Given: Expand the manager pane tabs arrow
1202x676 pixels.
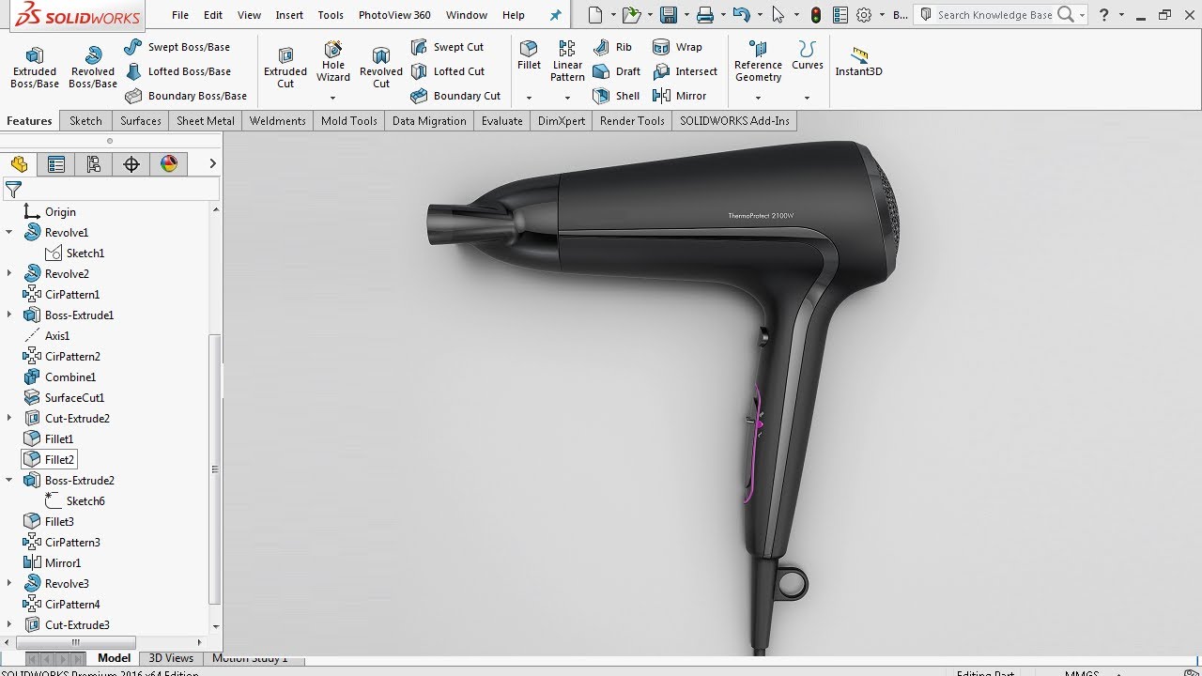Looking at the screenshot, I should tap(212, 163).
